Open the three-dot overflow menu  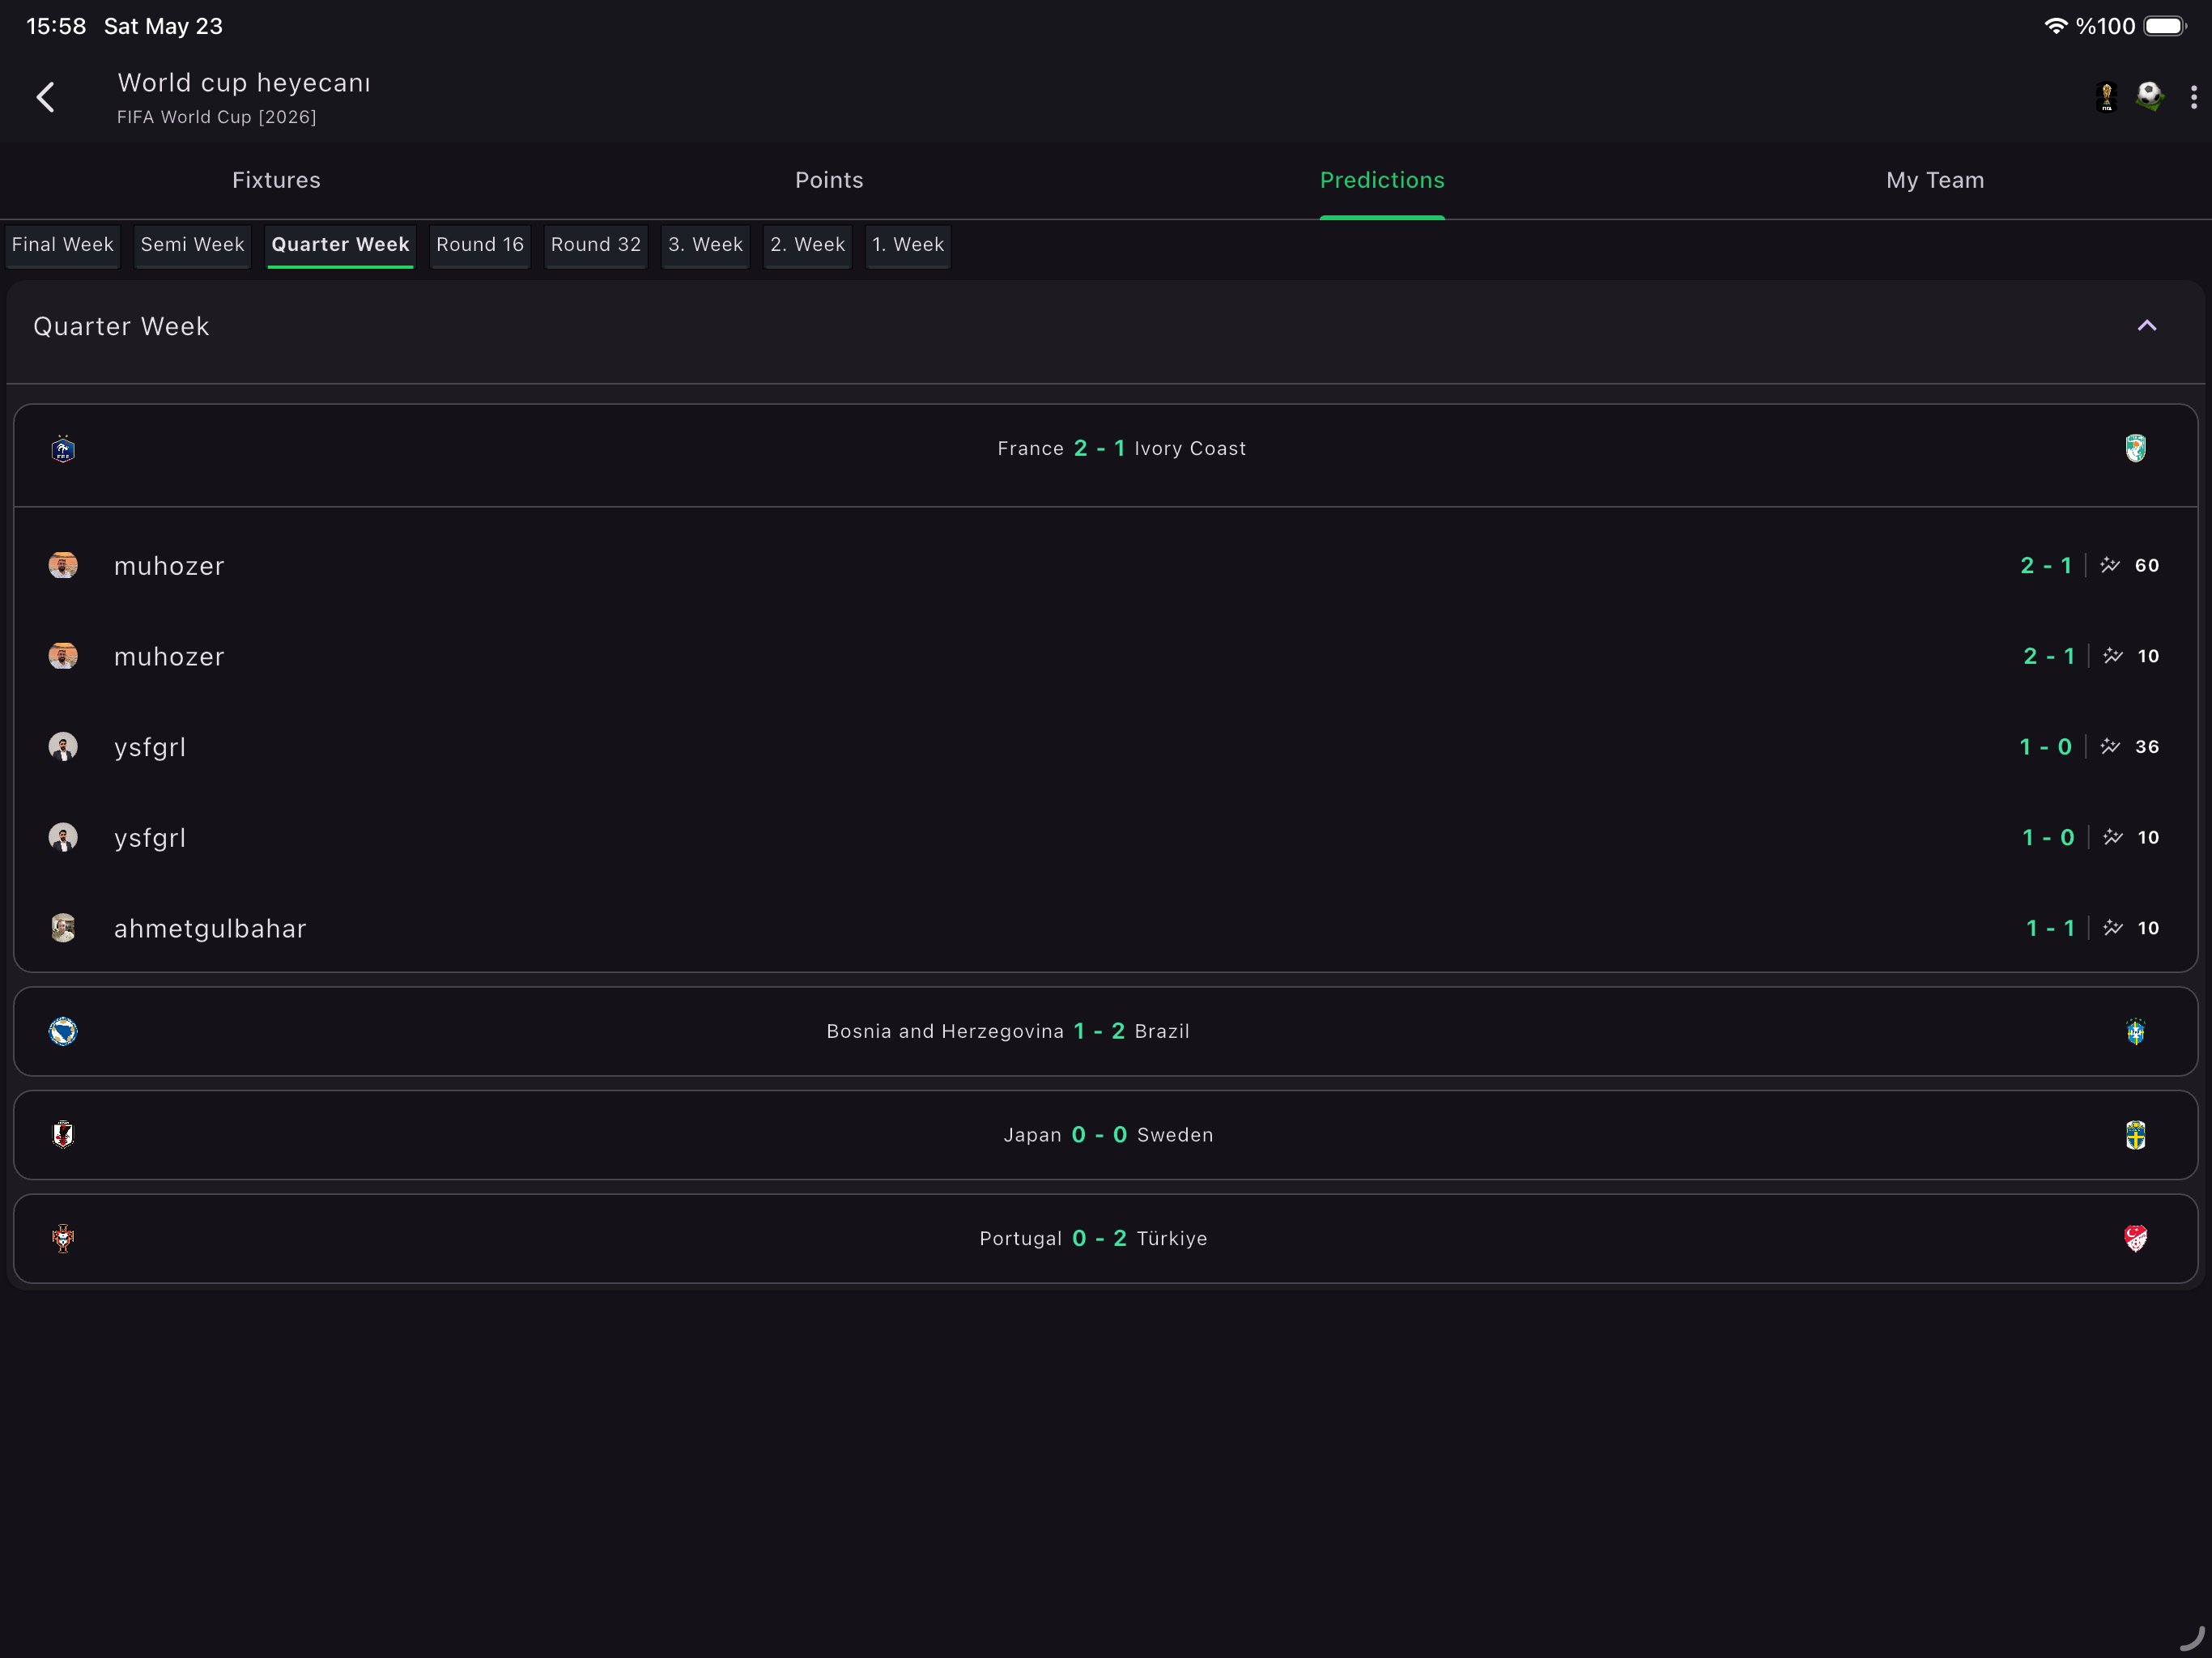[x=2193, y=97]
